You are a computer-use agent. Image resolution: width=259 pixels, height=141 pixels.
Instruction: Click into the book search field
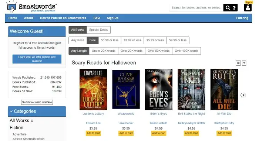point(196,8)
